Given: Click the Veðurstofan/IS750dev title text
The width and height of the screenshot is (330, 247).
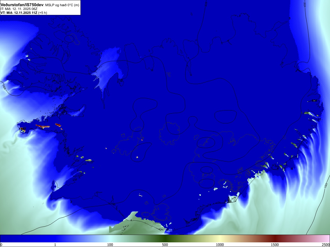Looking at the screenshot, I should (x=22, y=5).
